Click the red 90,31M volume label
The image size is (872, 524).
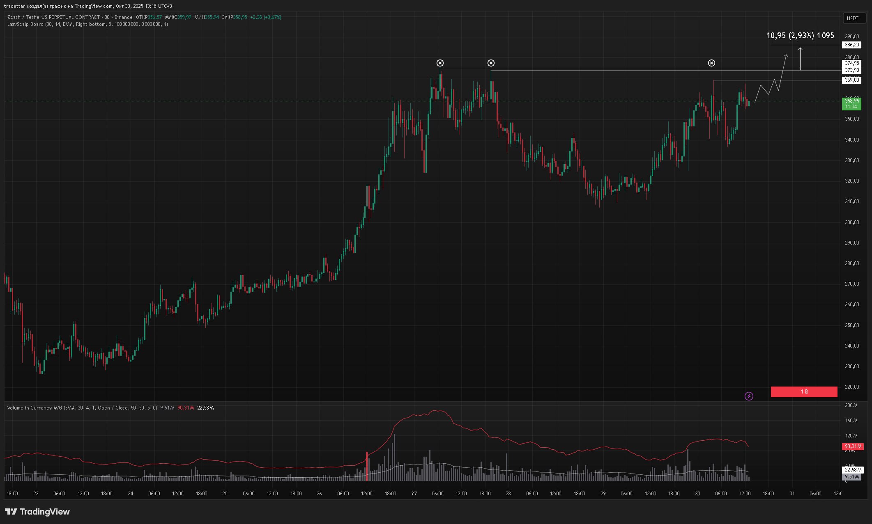tap(852, 446)
